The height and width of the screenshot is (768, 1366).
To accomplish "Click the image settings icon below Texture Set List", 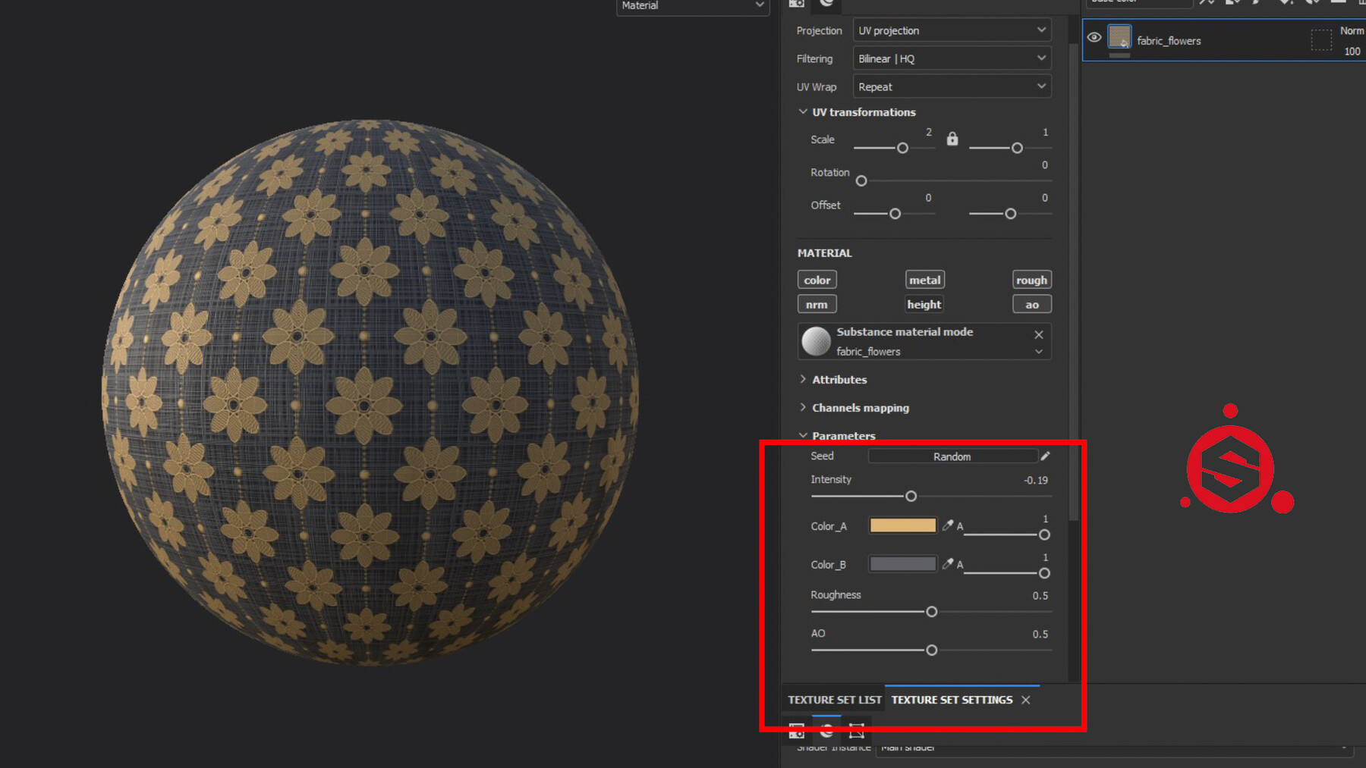I will coord(796,730).
